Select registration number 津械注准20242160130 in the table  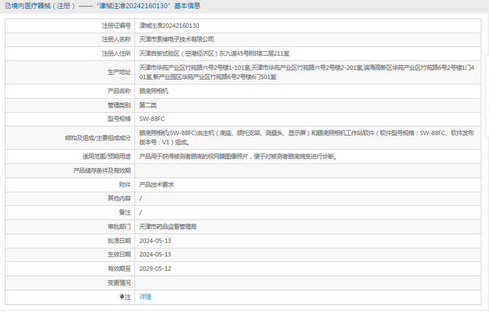click(169, 26)
